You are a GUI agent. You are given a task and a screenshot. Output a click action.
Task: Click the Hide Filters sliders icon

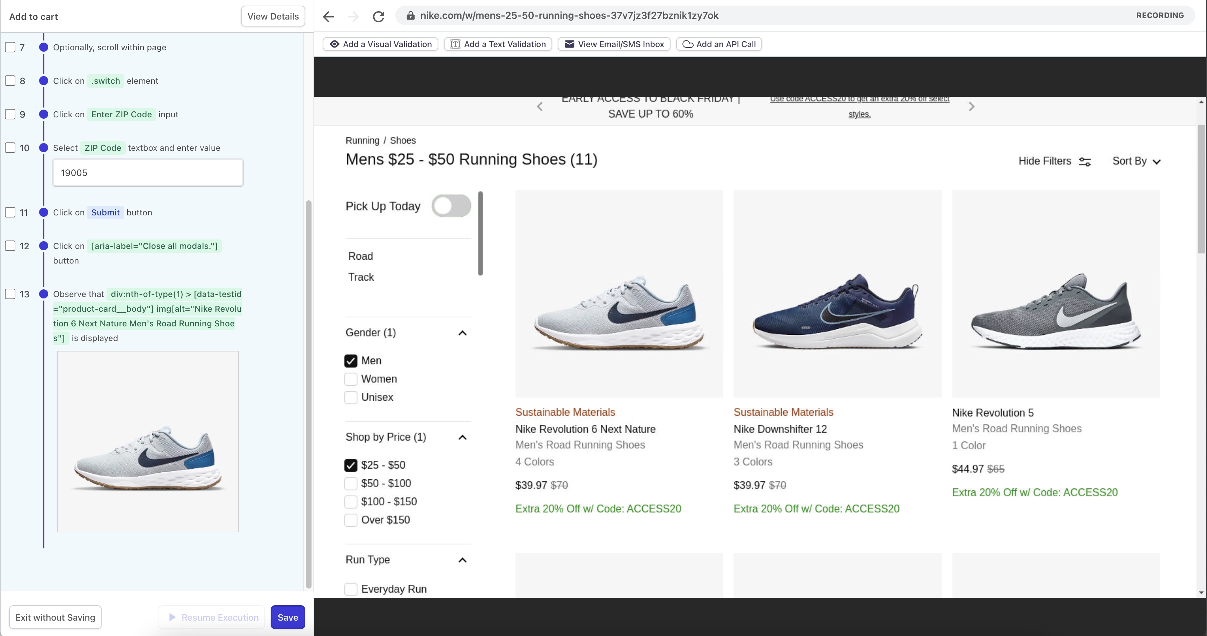(x=1085, y=162)
